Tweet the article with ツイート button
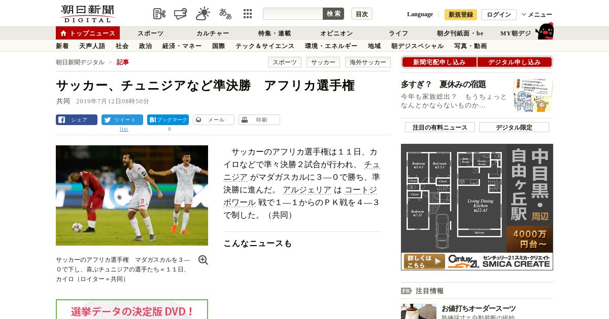This screenshot has height=319, width=609. pos(122,120)
